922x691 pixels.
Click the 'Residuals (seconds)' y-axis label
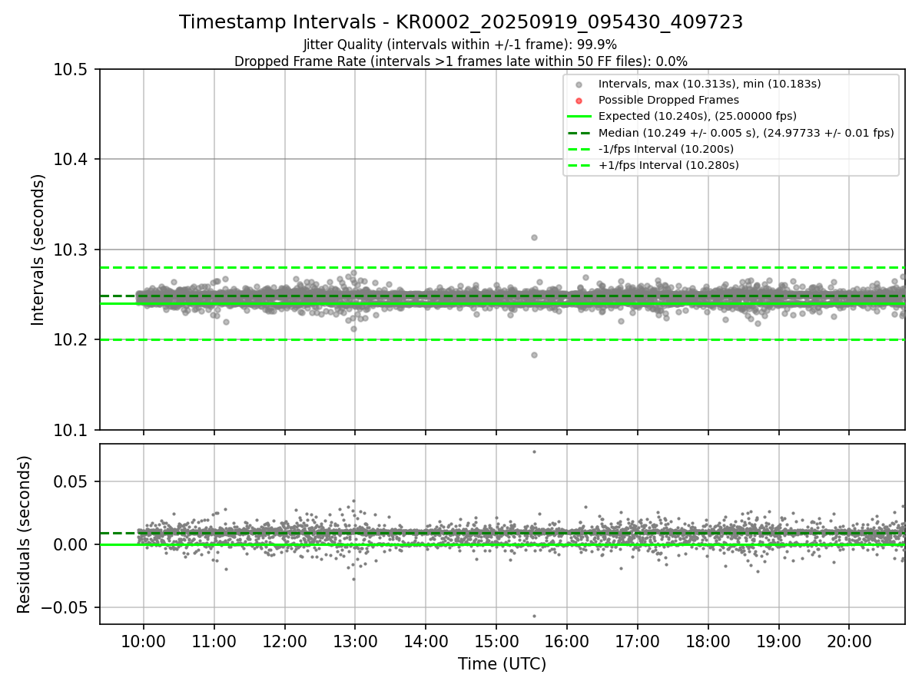[24, 534]
